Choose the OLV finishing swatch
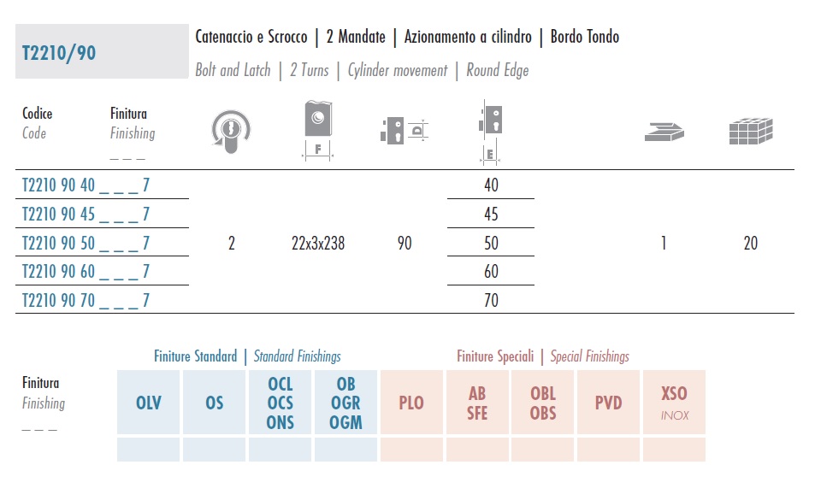The image size is (821, 500). [148, 403]
